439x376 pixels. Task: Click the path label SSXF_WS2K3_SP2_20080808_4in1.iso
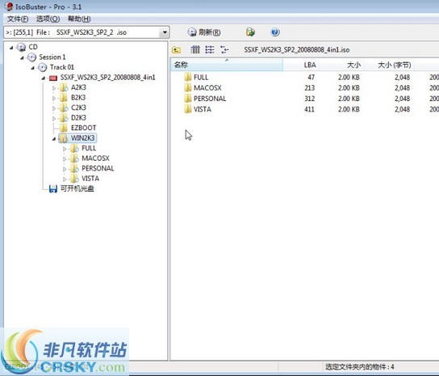tap(297, 50)
